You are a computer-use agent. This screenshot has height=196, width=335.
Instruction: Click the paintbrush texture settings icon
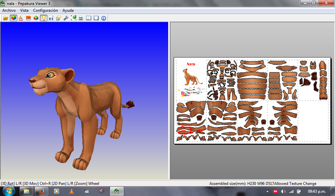pyautogui.click(x=21, y=18)
